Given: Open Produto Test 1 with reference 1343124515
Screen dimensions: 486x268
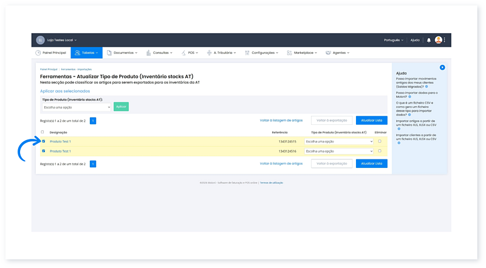Looking at the screenshot, I should 60,141.
